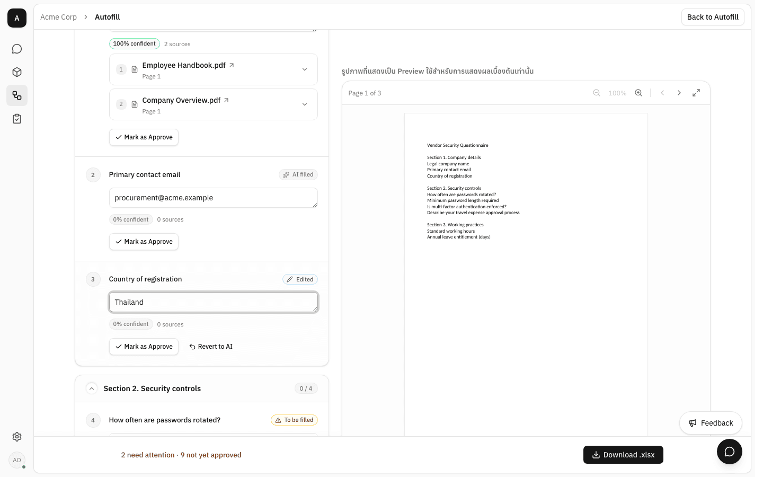The image size is (763, 477).
Task: Open the clipboard check sidebar icon
Action: coord(17,119)
